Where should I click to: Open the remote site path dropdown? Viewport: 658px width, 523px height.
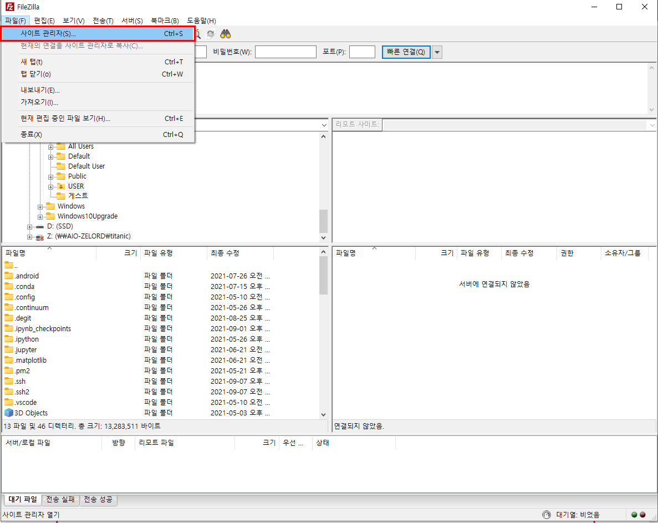point(652,125)
